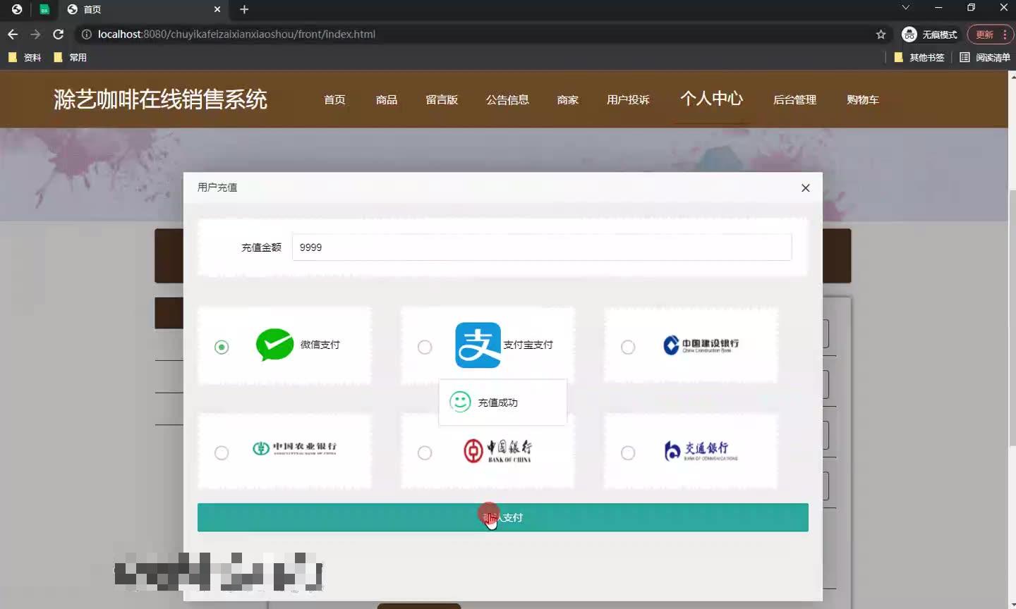Click the Agricultural Bank of China logo
The image size is (1016, 609).
point(295,448)
